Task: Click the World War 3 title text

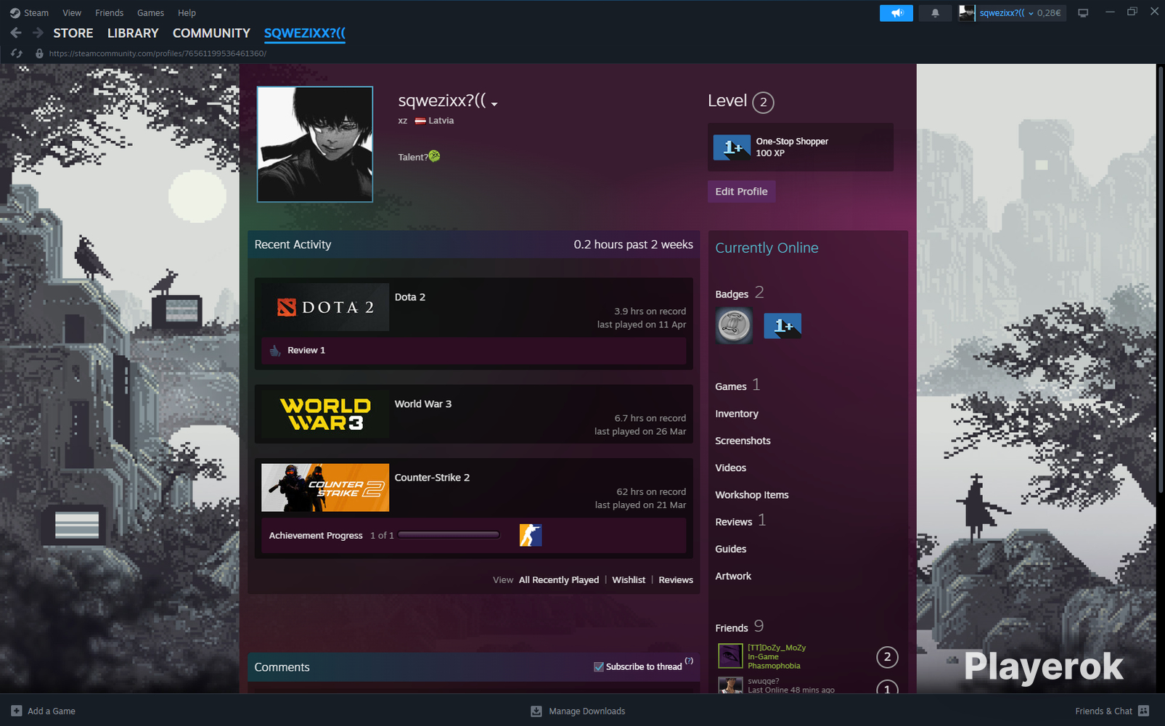Action: coord(423,404)
